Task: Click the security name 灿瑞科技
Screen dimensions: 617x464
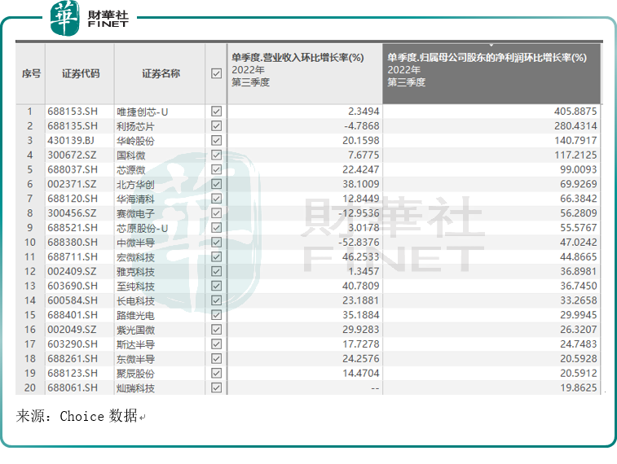Action: click(x=135, y=388)
